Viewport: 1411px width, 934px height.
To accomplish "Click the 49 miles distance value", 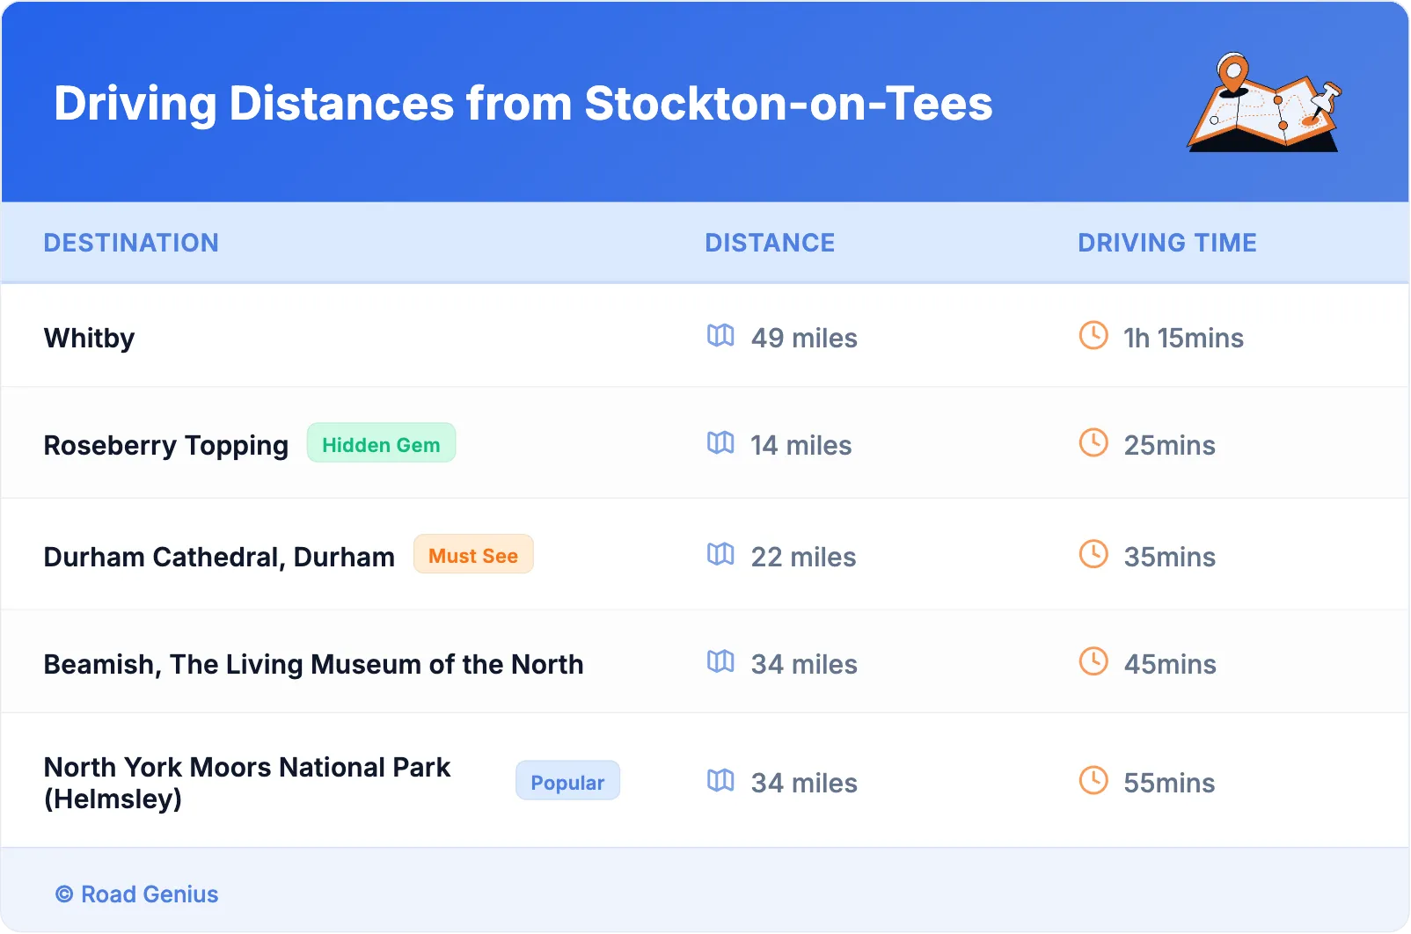I will (x=804, y=339).
